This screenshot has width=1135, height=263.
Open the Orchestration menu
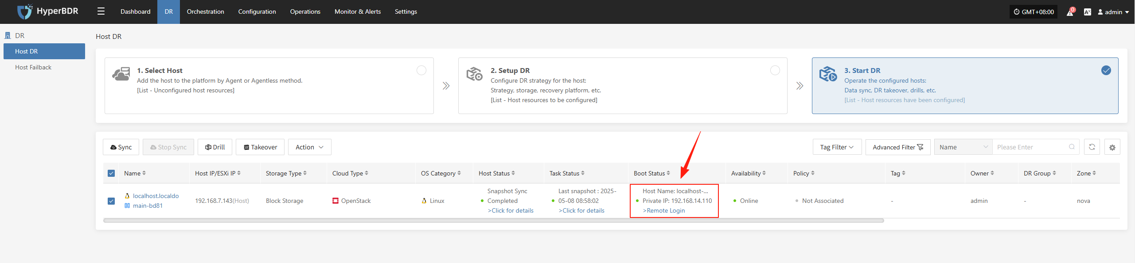(206, 11)
